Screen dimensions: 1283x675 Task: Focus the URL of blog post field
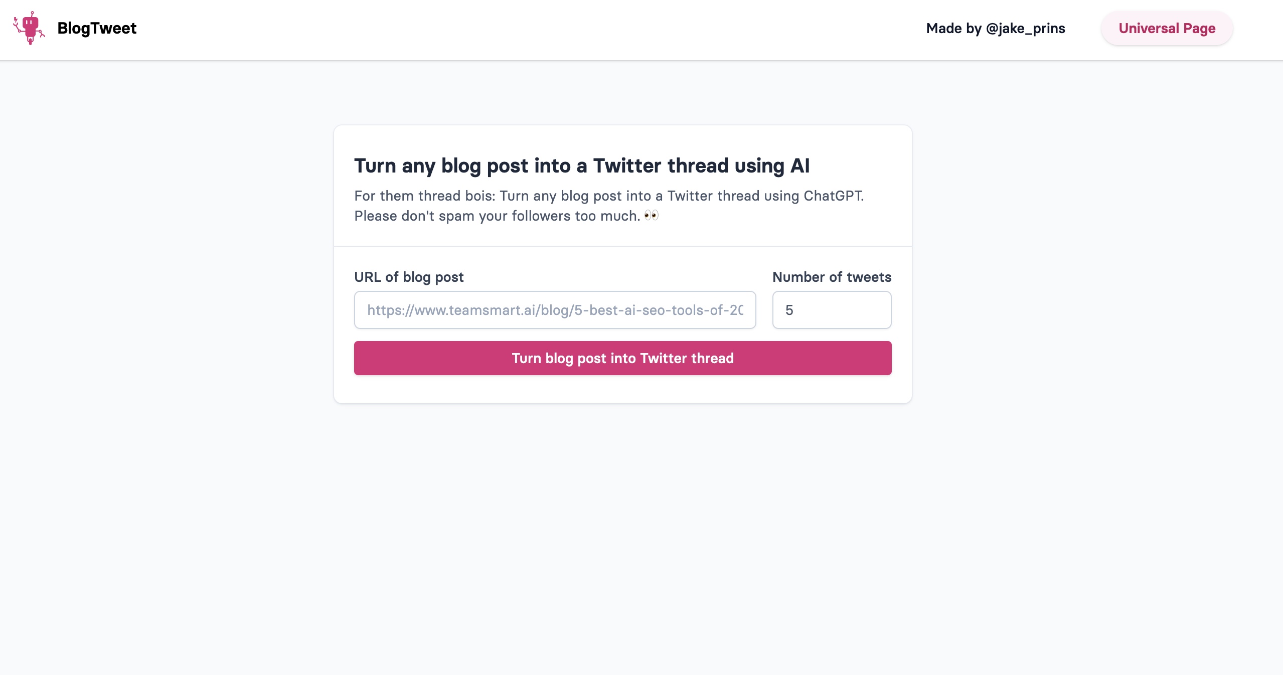click(554, 310)
